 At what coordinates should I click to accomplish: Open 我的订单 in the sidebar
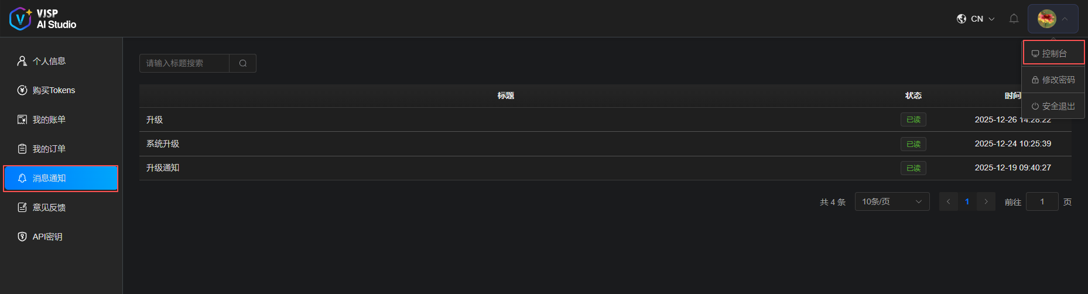click(x=49, y=149)
